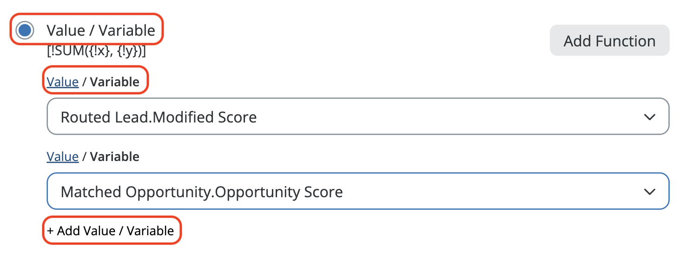The width and height of the screenshot is (700, 258).
Task: Choose Variable above the Routed Lead dropdown
Action: [x=114, y=82]
